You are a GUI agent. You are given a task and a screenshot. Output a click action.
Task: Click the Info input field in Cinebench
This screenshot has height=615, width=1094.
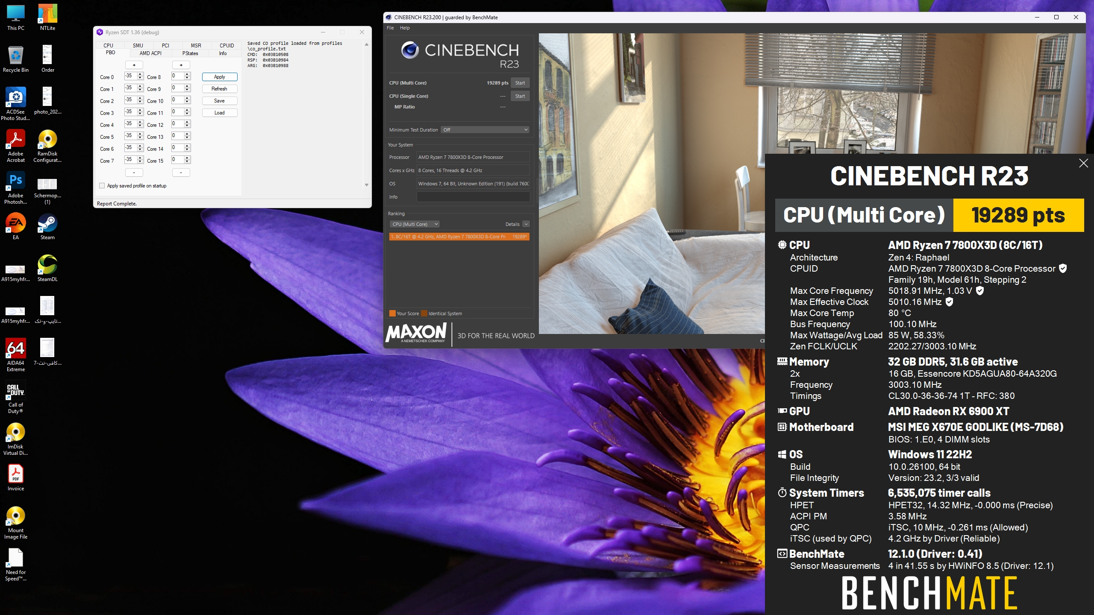pyautogui.click(x=473, y=197)
